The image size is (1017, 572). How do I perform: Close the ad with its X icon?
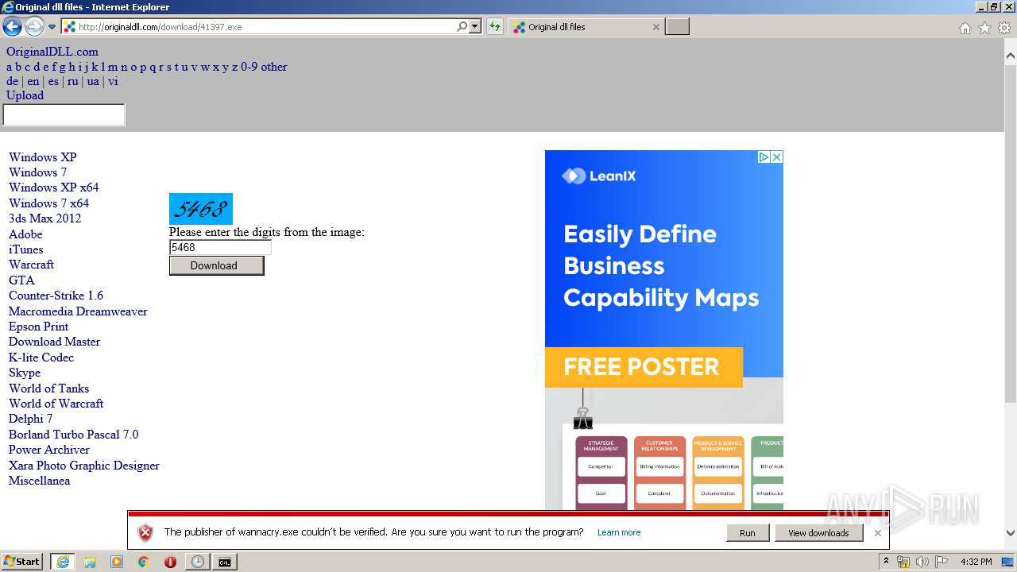[x=777, y=157]
